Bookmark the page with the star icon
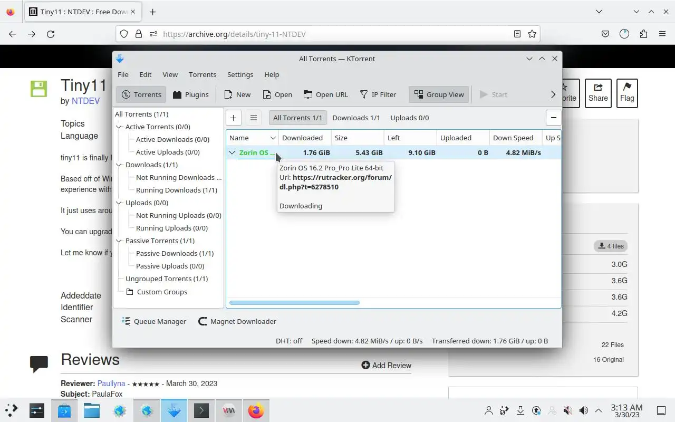This screenshot has height=422, width=675. click(532, 34)
